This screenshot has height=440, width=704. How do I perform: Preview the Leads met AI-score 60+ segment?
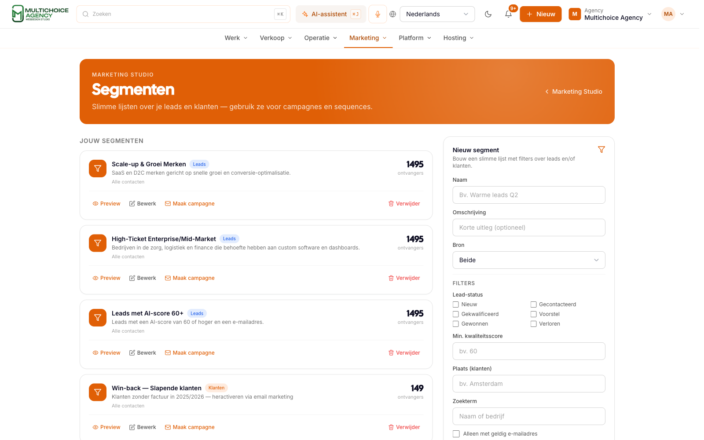click(106, 353)
